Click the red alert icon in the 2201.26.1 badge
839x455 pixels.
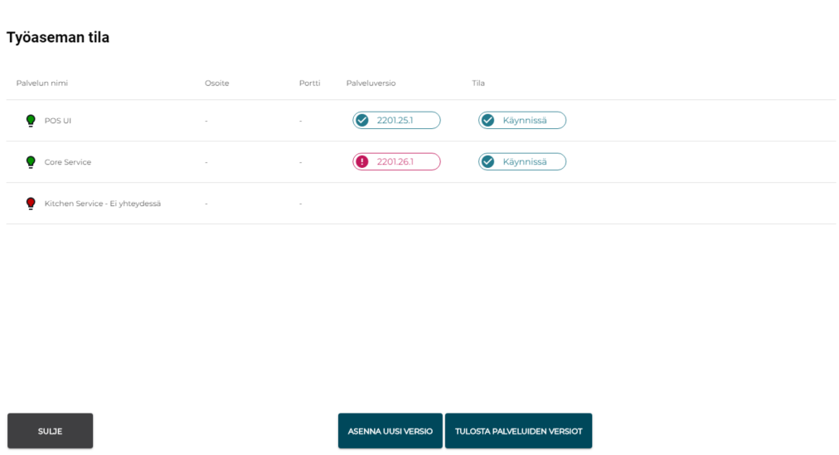362,162
